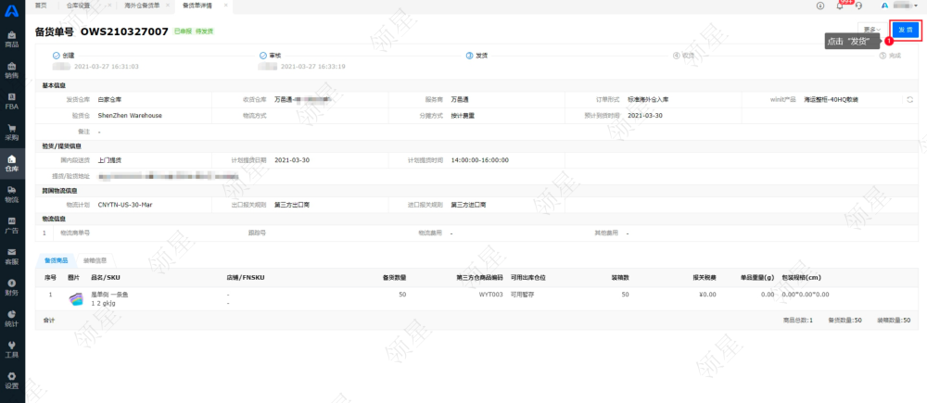This screenshot has height=403, width=927.
Task: Go to 销售 (Sales) in sidebar
Action: (x=12, y=69)
